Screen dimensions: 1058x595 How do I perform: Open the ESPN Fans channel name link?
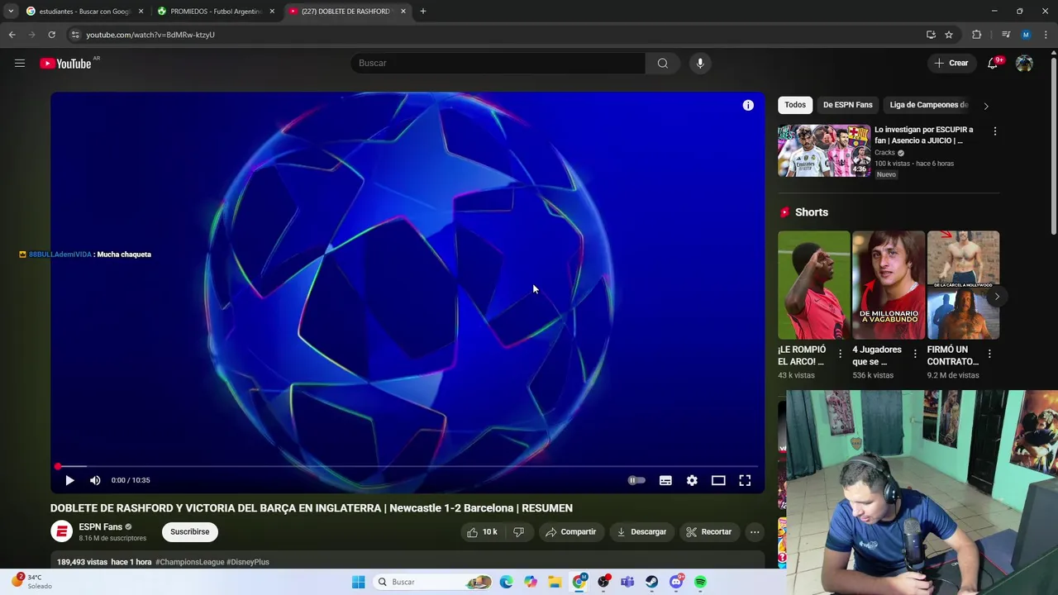coord(101,527)
